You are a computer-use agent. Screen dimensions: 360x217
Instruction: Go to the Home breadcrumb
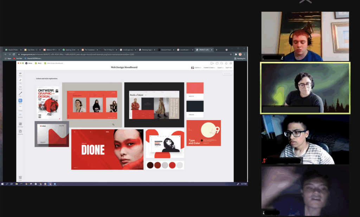click(30, 63)
